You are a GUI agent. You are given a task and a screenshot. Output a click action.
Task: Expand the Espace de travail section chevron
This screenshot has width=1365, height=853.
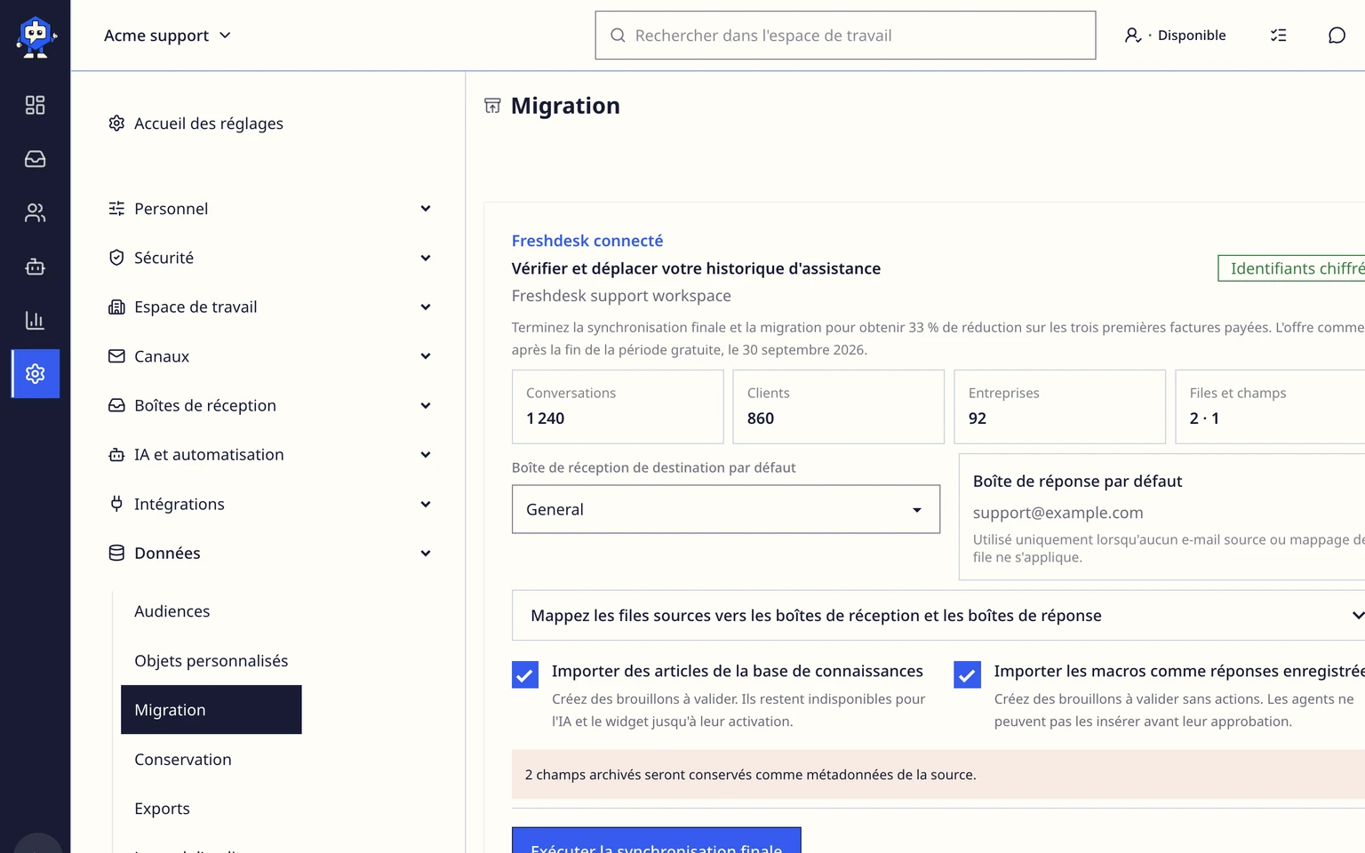coord(426,307)
